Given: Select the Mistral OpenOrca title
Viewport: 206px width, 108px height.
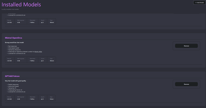Looking at the screenshot, I should [13, 38].
